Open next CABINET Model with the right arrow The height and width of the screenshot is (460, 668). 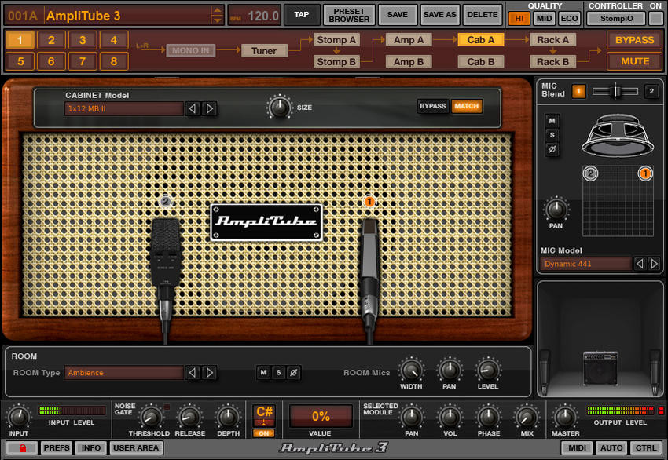[x=211, y=110]
